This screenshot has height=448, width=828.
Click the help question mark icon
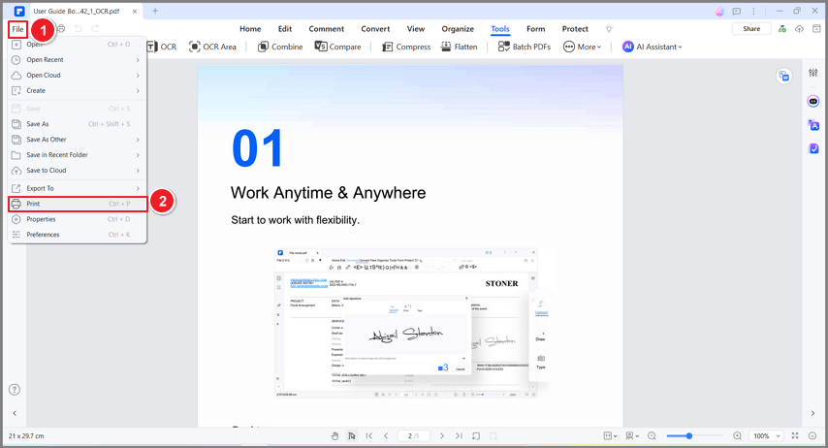point(15,390)
